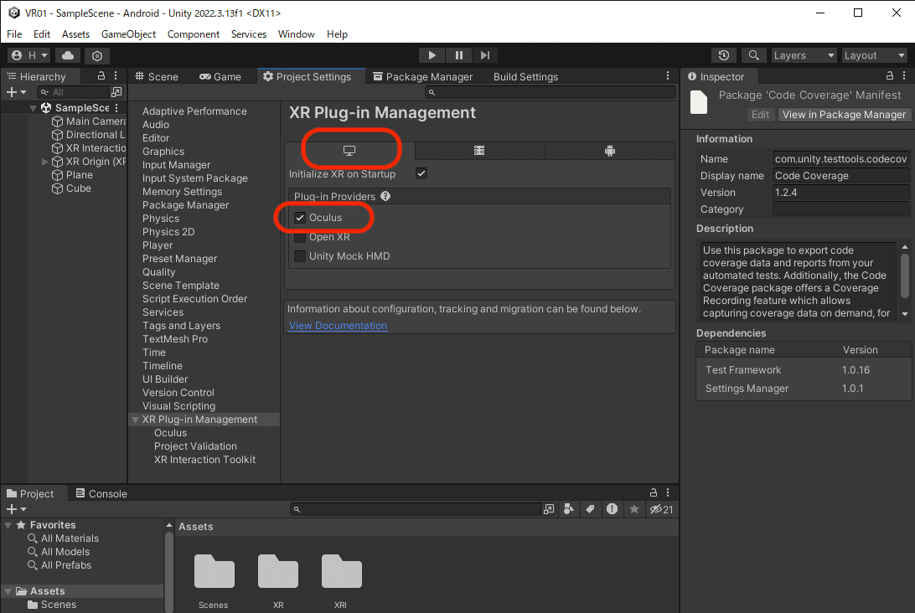Click the favorites star search icon
The image size is (915, 613).
pyautogui.click(x=633, y=509)
